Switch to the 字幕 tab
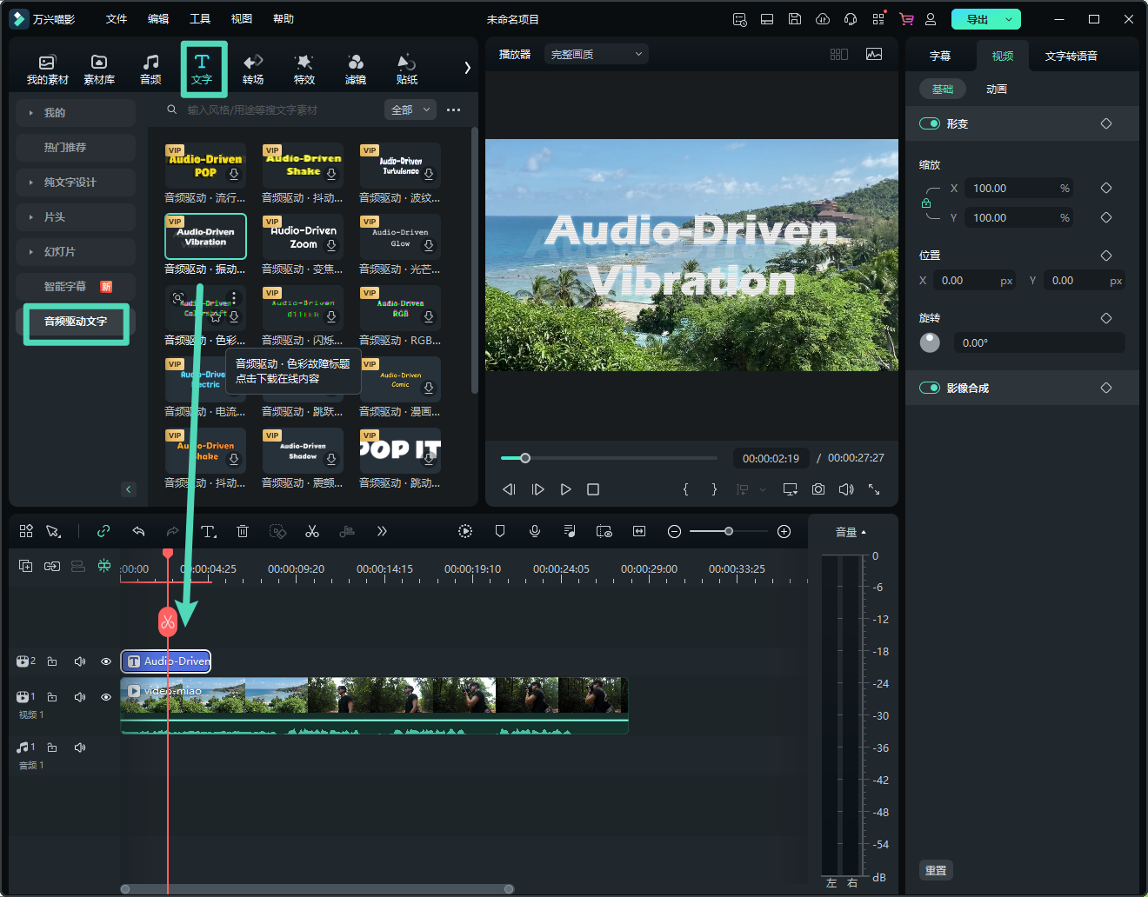Viewport: 1148px width, 897px height. (x=940, y=56)
